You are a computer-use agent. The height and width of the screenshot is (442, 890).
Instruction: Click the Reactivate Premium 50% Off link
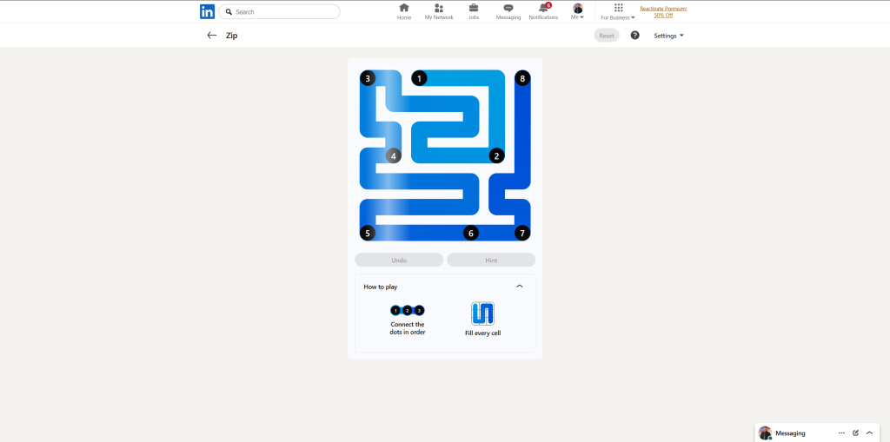click(663, 11)
